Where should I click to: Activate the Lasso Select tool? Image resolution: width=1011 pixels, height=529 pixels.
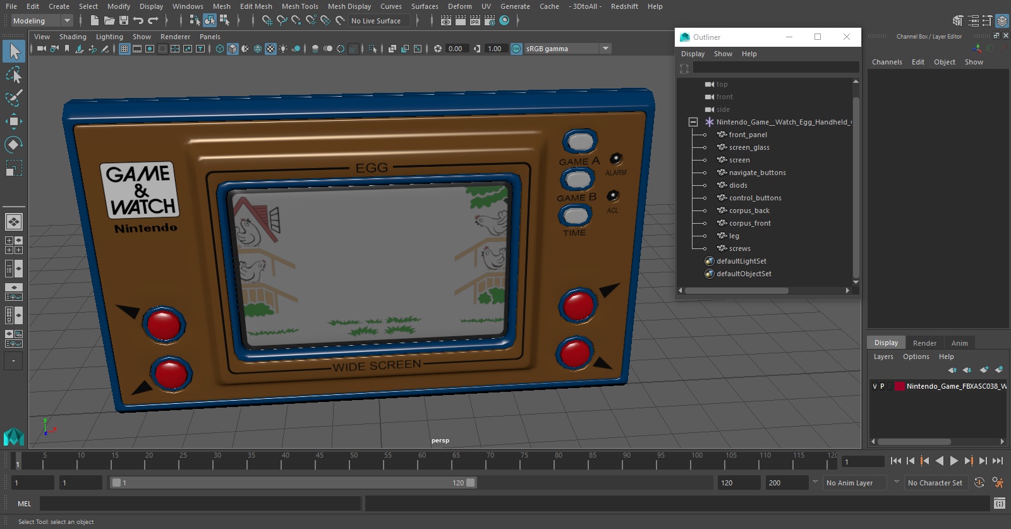point(14,75)
